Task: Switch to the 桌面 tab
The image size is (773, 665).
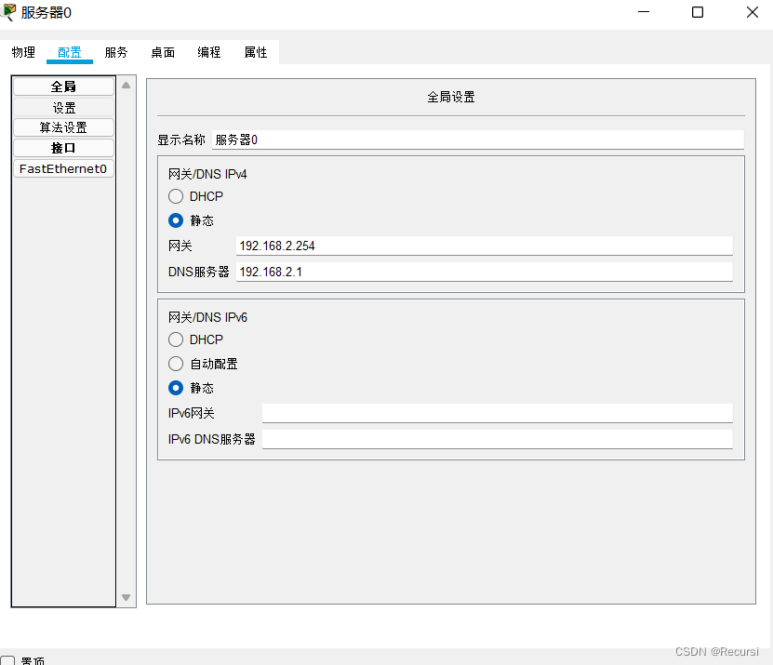Action: click(163, 52)
